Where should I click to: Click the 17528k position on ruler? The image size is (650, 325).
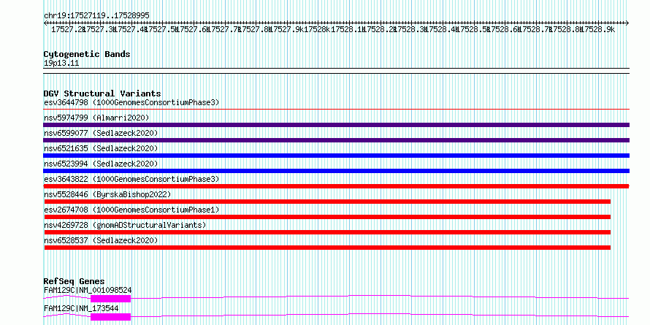317,29
